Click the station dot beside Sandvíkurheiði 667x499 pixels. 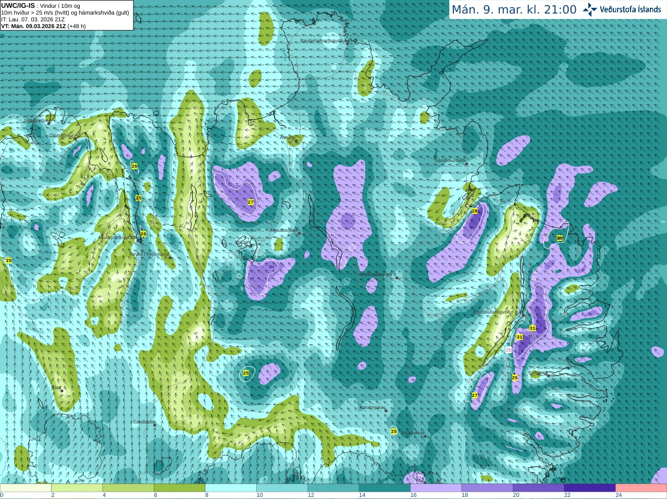coord(467,164)
